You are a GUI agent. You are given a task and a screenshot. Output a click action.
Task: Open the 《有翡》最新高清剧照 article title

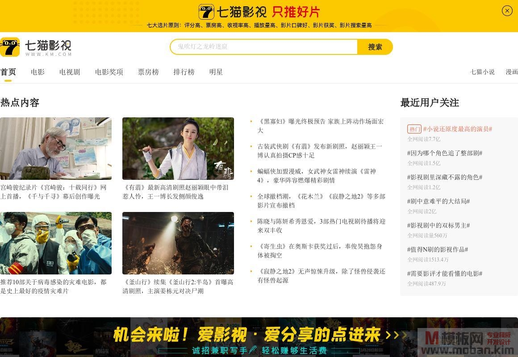(x=175, y=192)
